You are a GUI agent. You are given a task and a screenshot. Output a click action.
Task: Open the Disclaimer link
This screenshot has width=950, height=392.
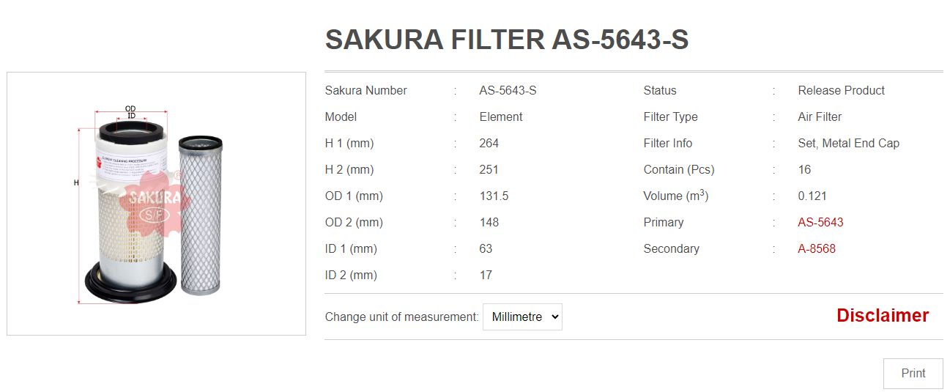[x=883, y=315]
